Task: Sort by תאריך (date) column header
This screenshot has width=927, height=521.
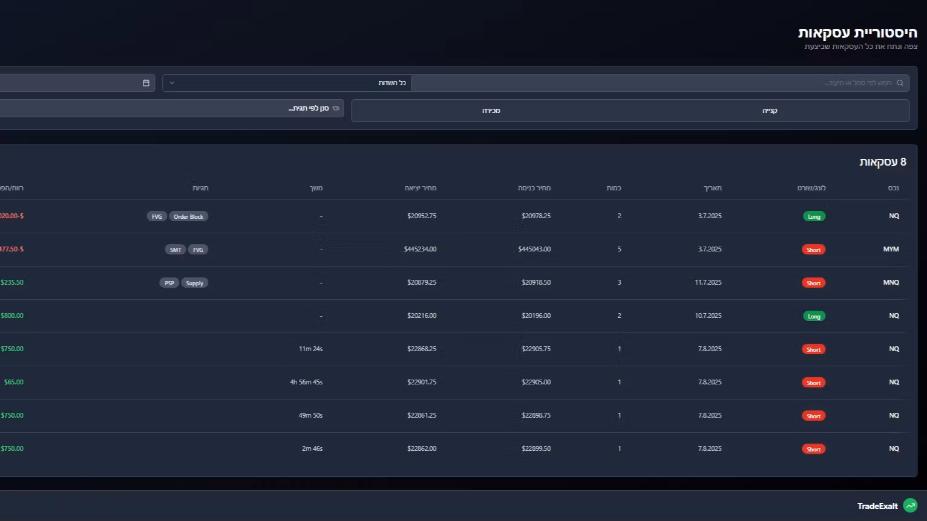Action: point(712,188)
